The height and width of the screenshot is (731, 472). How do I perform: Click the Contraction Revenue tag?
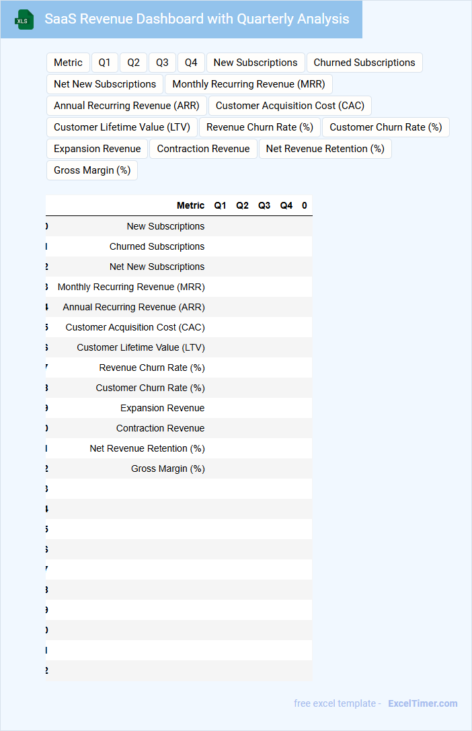click(204, 148)
